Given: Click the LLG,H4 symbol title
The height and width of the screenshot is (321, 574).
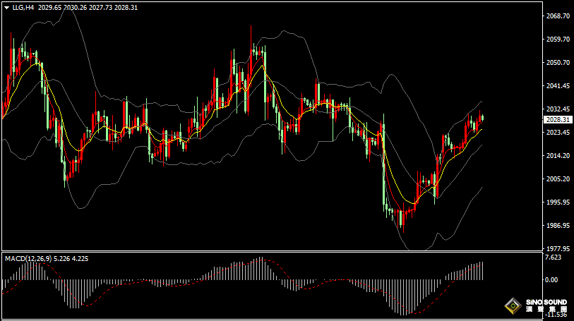Looking at the screenshot, I should pos(24,7).
